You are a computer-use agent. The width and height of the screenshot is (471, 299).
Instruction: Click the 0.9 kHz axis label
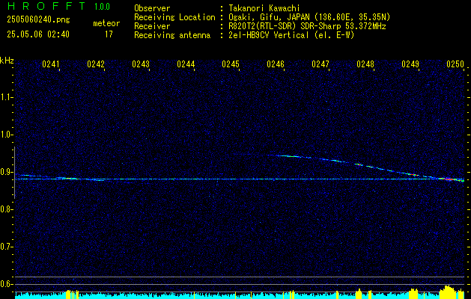[6, 172]
